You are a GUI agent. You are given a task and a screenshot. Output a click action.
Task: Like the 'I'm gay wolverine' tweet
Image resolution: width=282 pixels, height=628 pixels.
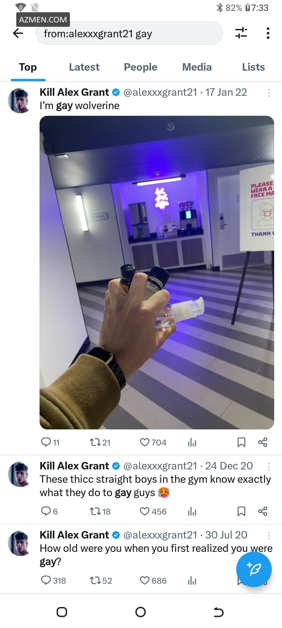coord(153,442)
